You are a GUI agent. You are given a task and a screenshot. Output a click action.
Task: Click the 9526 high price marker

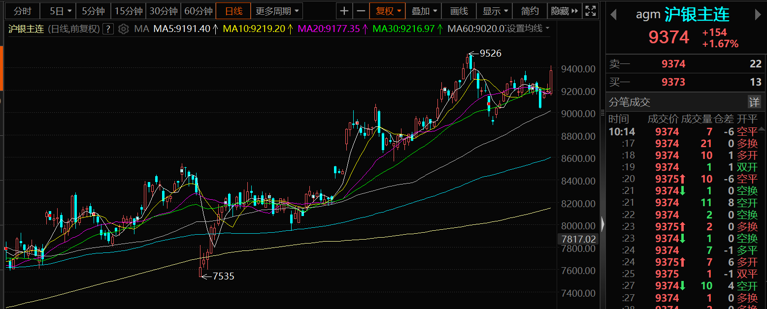(490, 53)
